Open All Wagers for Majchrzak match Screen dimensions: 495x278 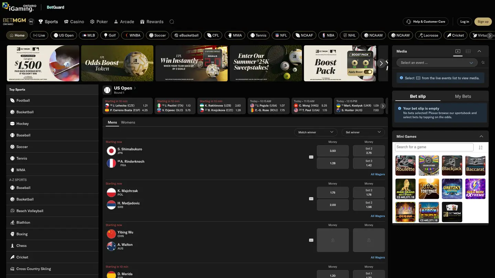(378, 216)
